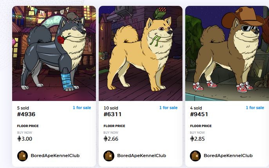This screenshot has width=269, height=168.
Task: Click BoredApeKennelClub avatar under #4936
Action: [x=22, y=156]
